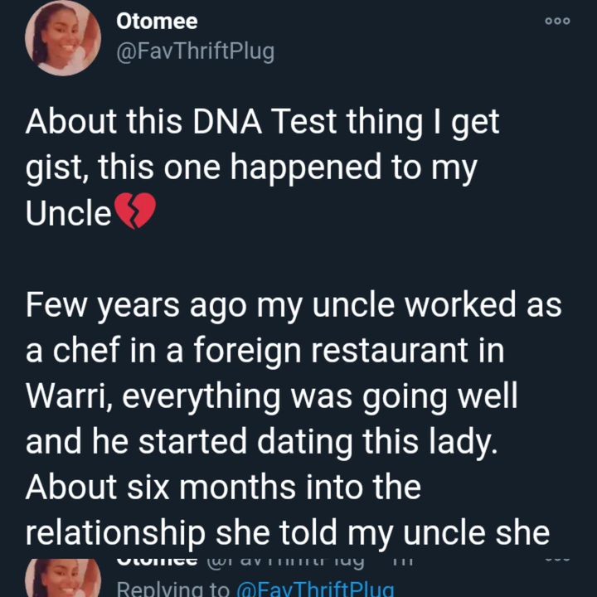Click the cut-off author name in the reply header

pyautogui.click(x=157, y=561)
